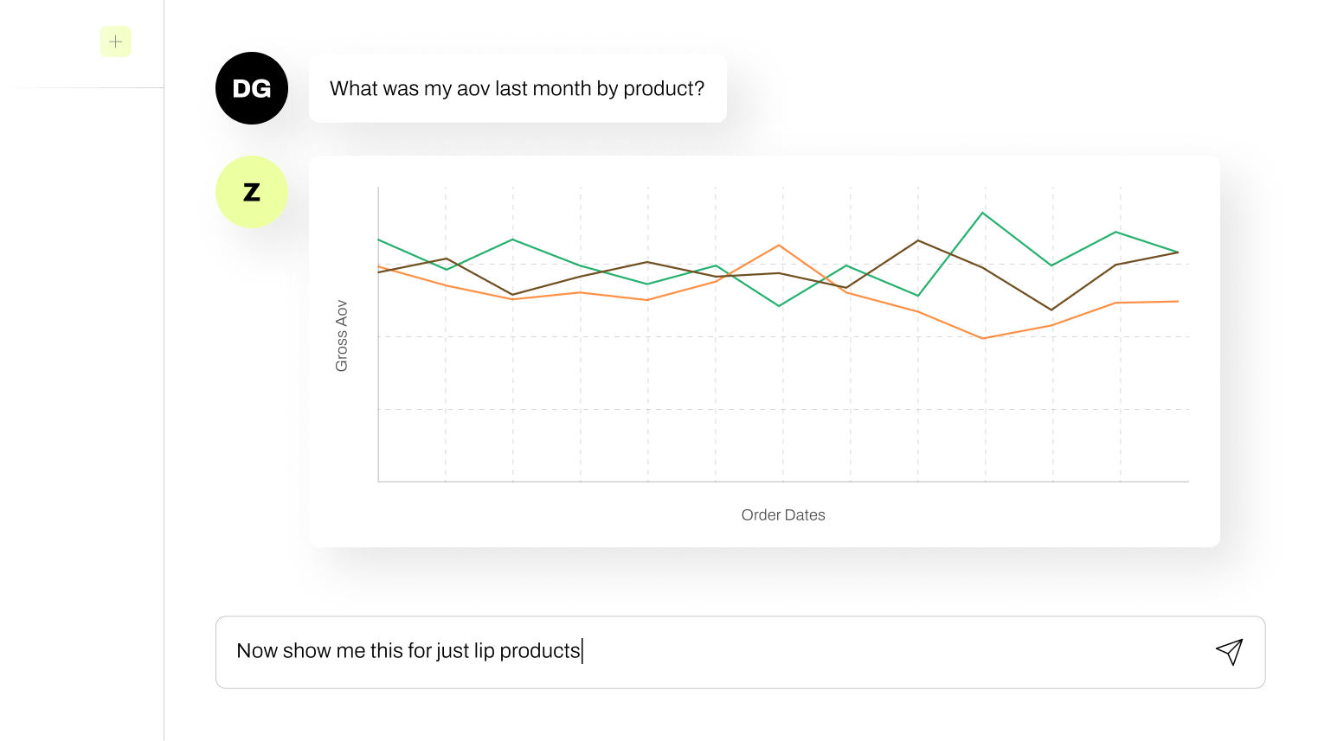
Task: Select the brown data line on the chart
Action: (x=917, y=241)
